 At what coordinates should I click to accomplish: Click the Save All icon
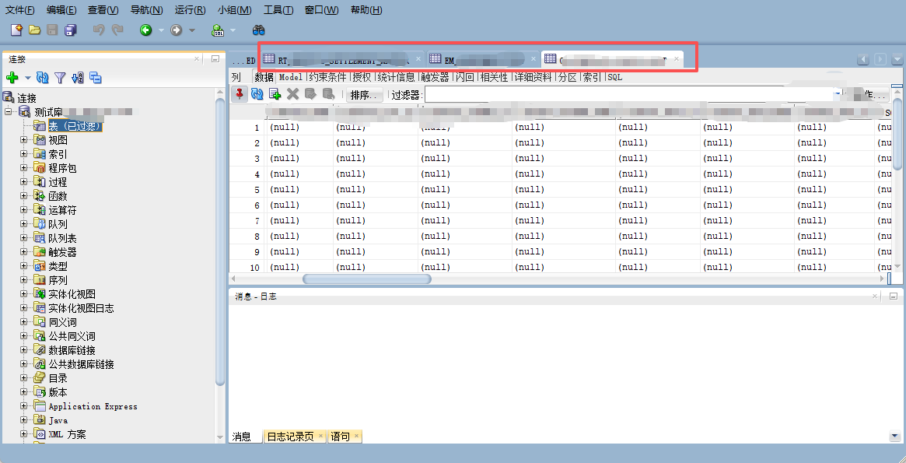[71, 30]
